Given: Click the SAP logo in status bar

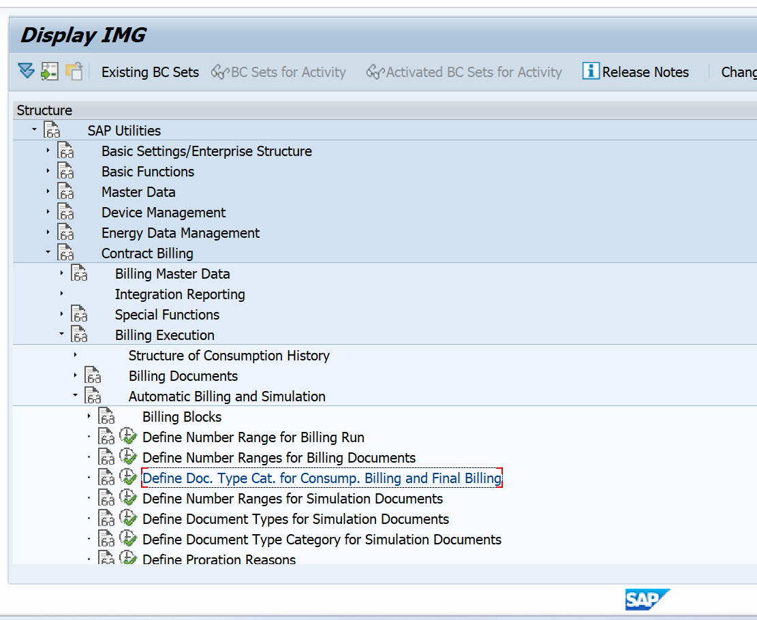Looking at the screenshot, I should pyautogui.click(x=647, y=600).
